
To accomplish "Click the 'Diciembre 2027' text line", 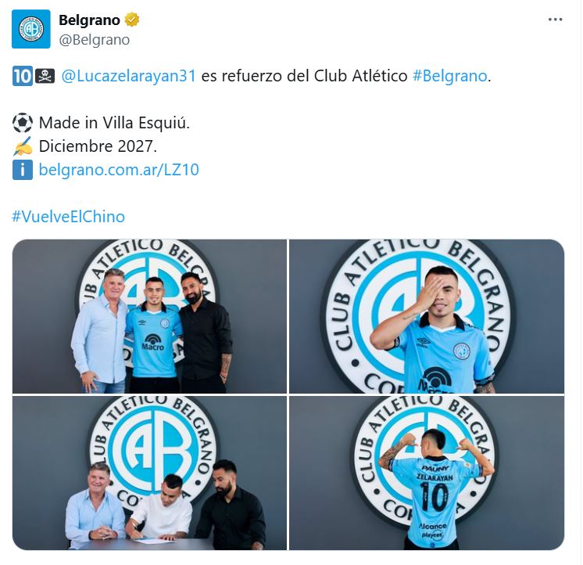I will pos(98,146).
